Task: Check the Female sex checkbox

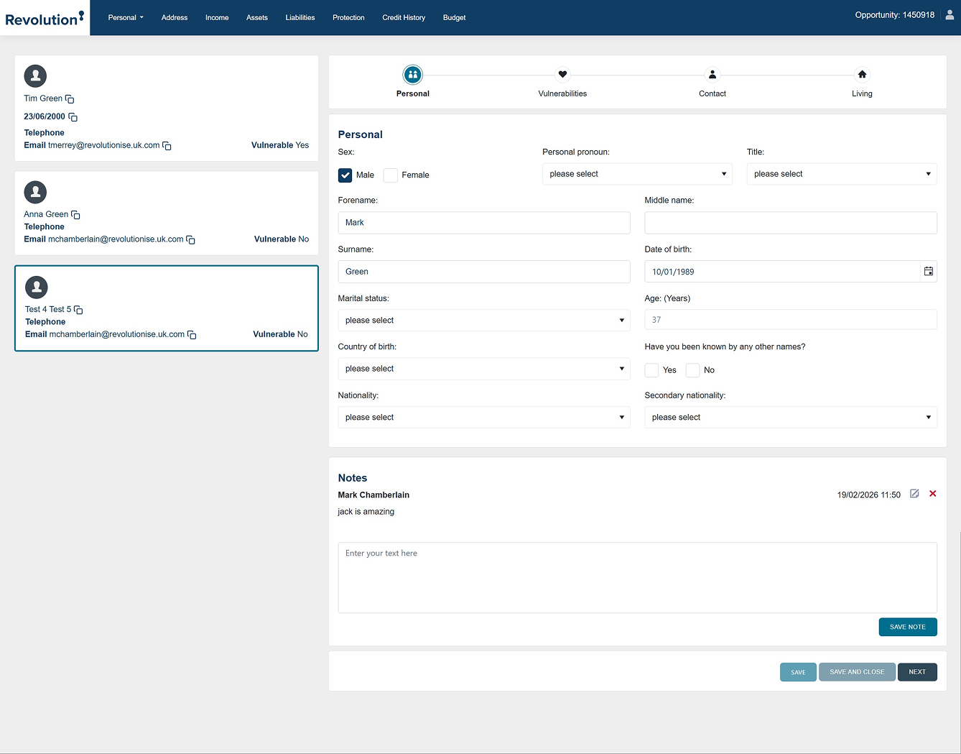Action: point(390,175)
